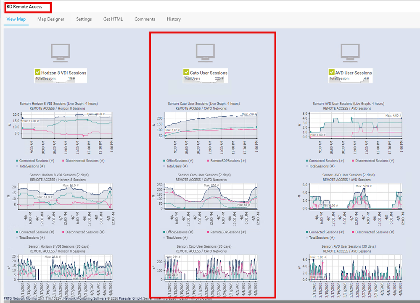
Task: Switch to the Map Designer tab
Action: point(51,19)
